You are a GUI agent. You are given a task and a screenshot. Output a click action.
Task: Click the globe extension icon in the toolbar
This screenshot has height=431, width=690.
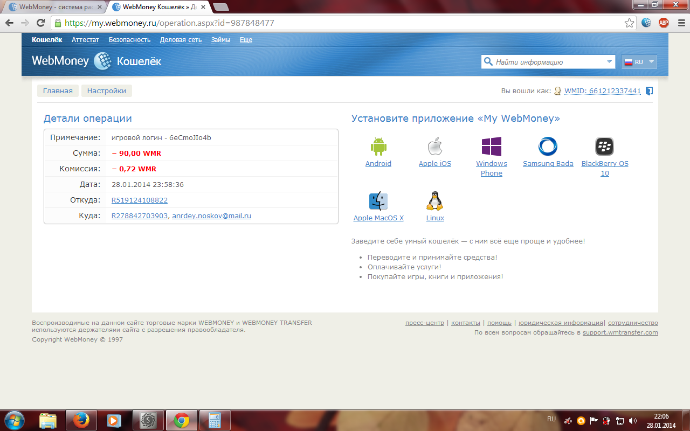(647, 23)
